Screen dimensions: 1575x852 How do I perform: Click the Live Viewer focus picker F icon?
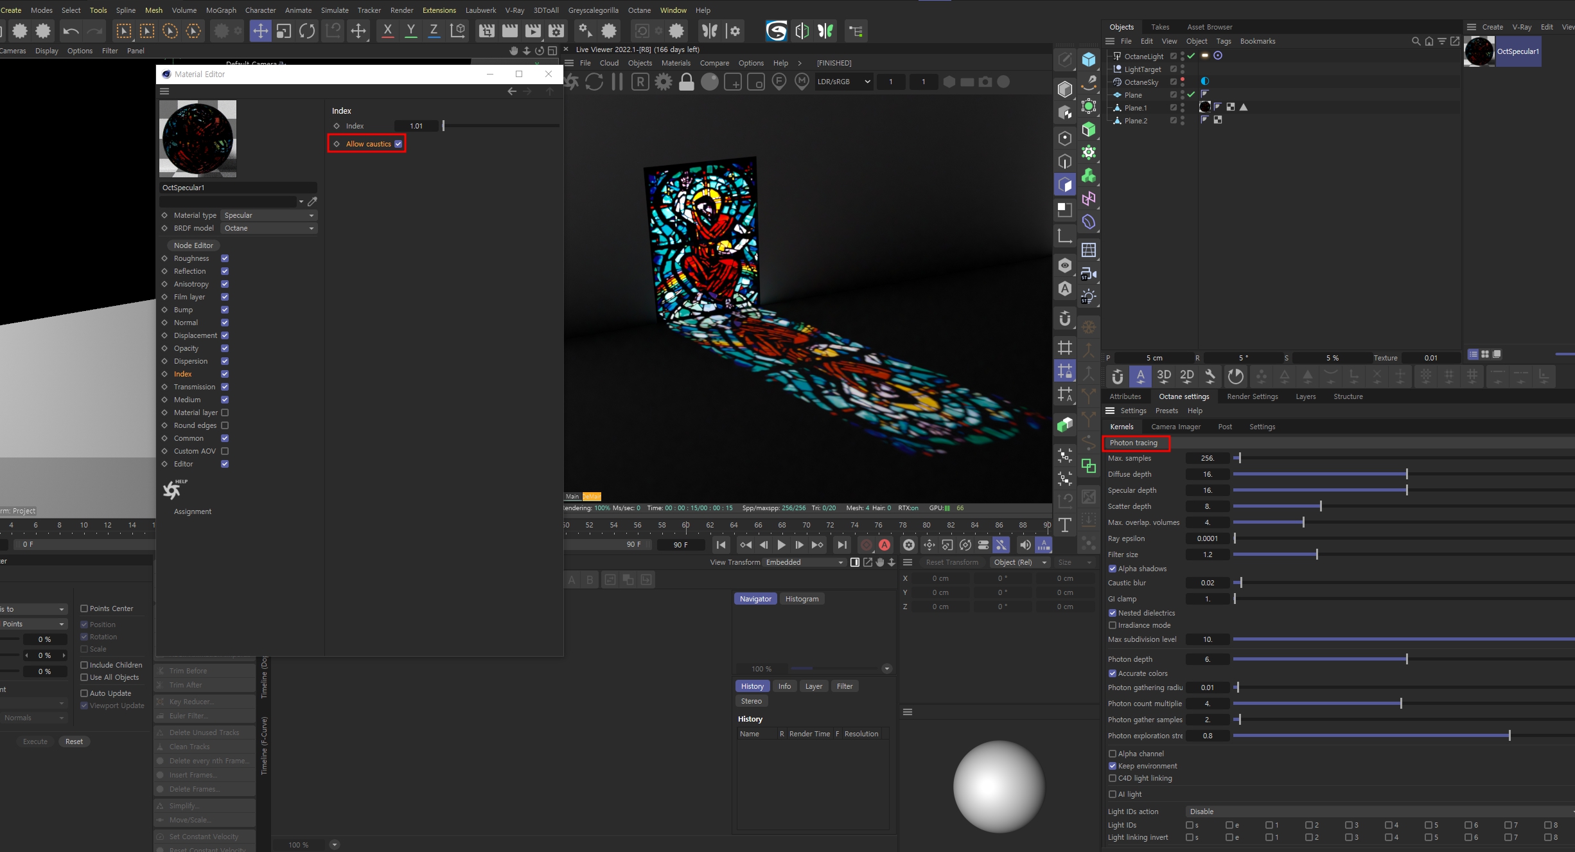(779, 82)
